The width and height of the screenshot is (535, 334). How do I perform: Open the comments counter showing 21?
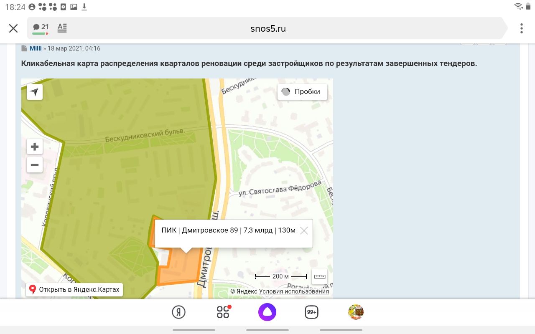click(41, 28)
